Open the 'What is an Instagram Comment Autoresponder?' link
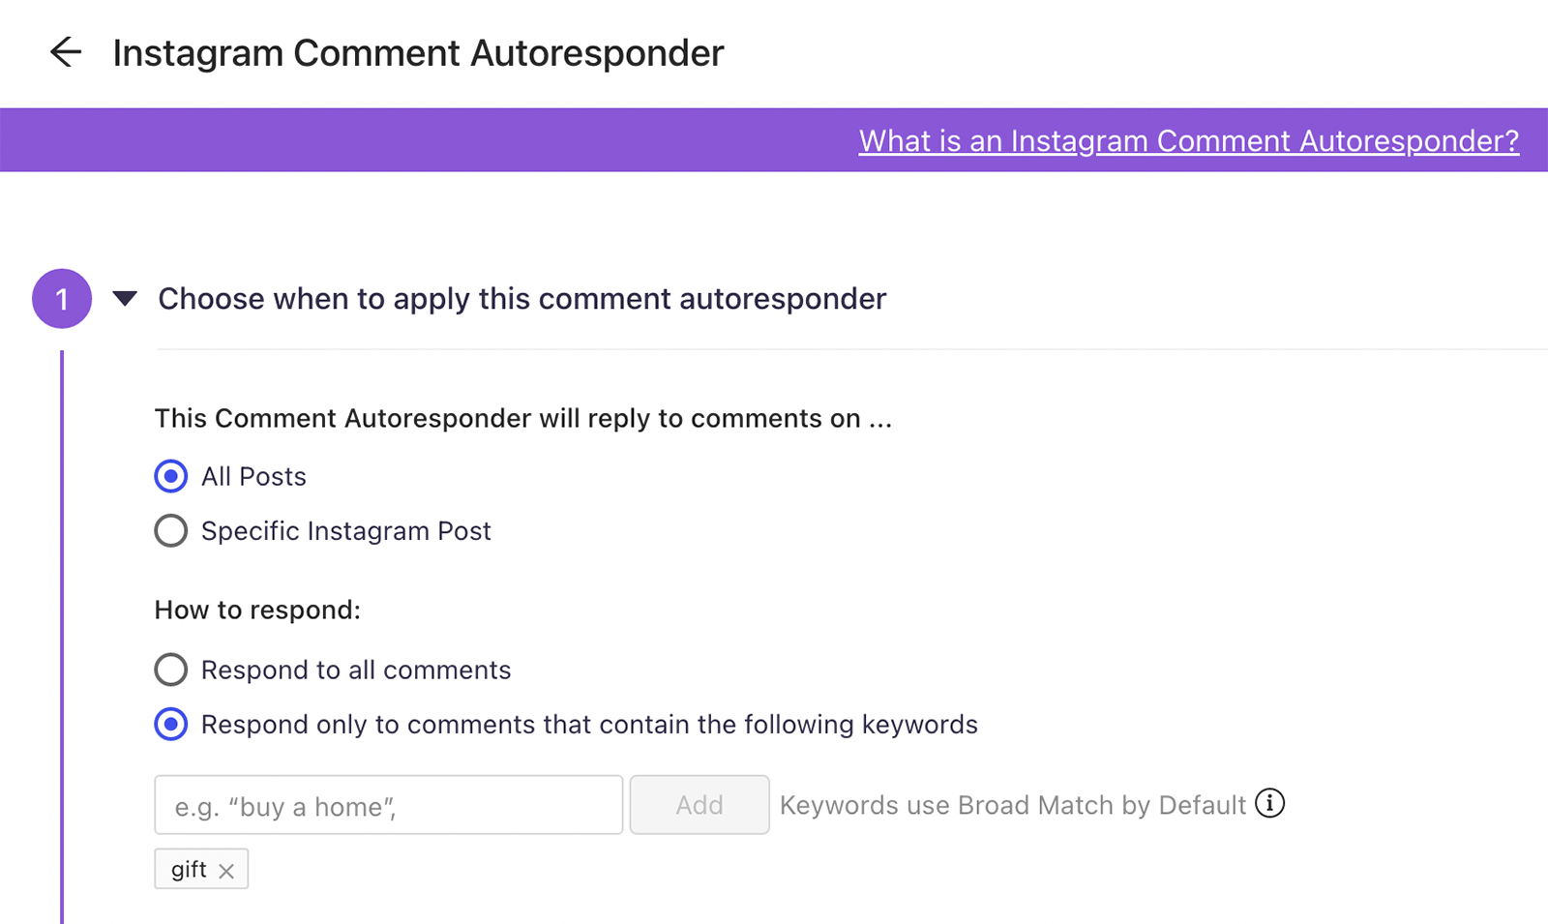 click(1188, 141)
